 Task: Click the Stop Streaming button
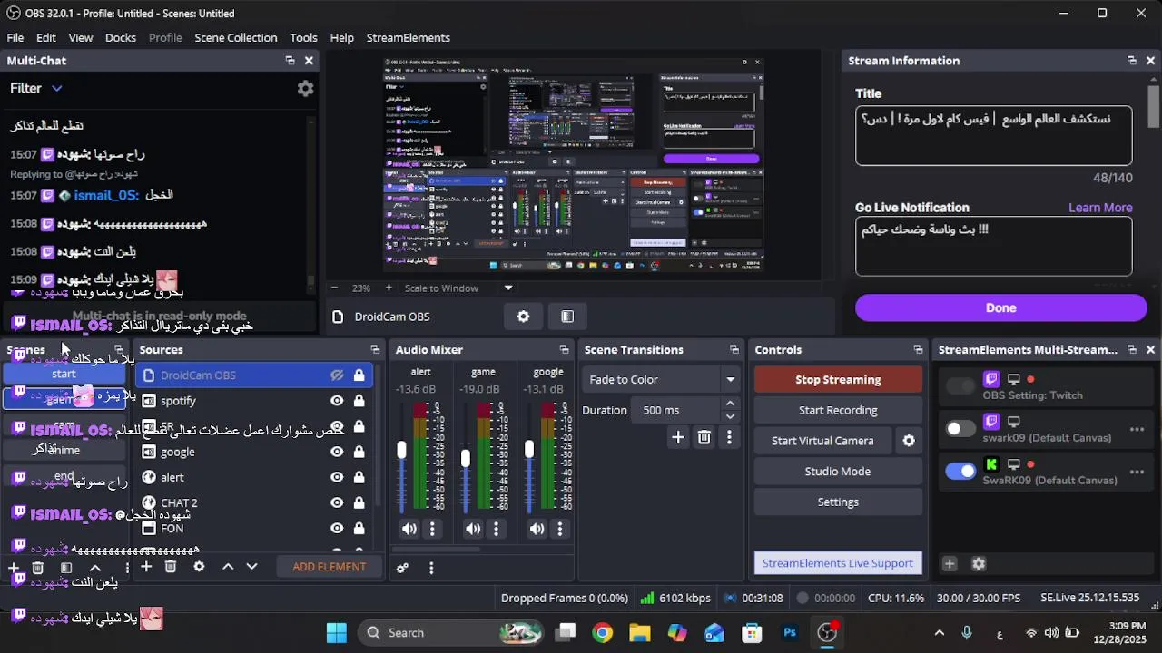pos(838,380)
